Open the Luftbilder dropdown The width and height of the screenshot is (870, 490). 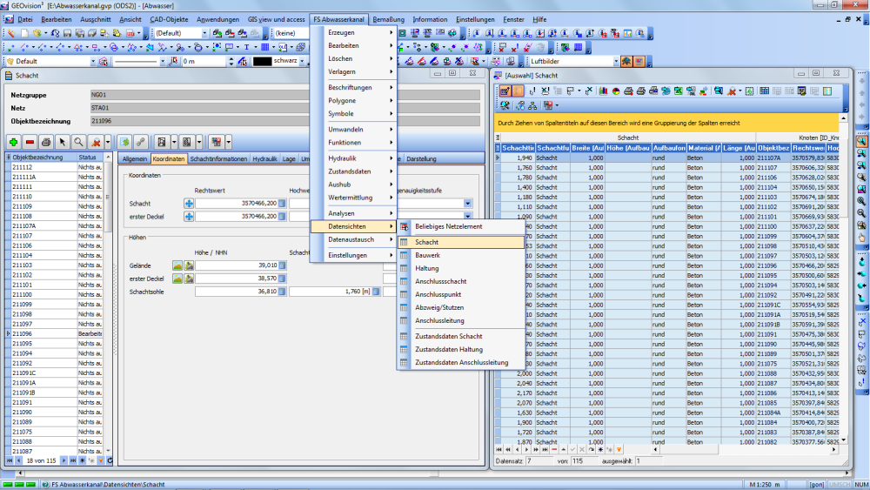[x=616, y=61]
